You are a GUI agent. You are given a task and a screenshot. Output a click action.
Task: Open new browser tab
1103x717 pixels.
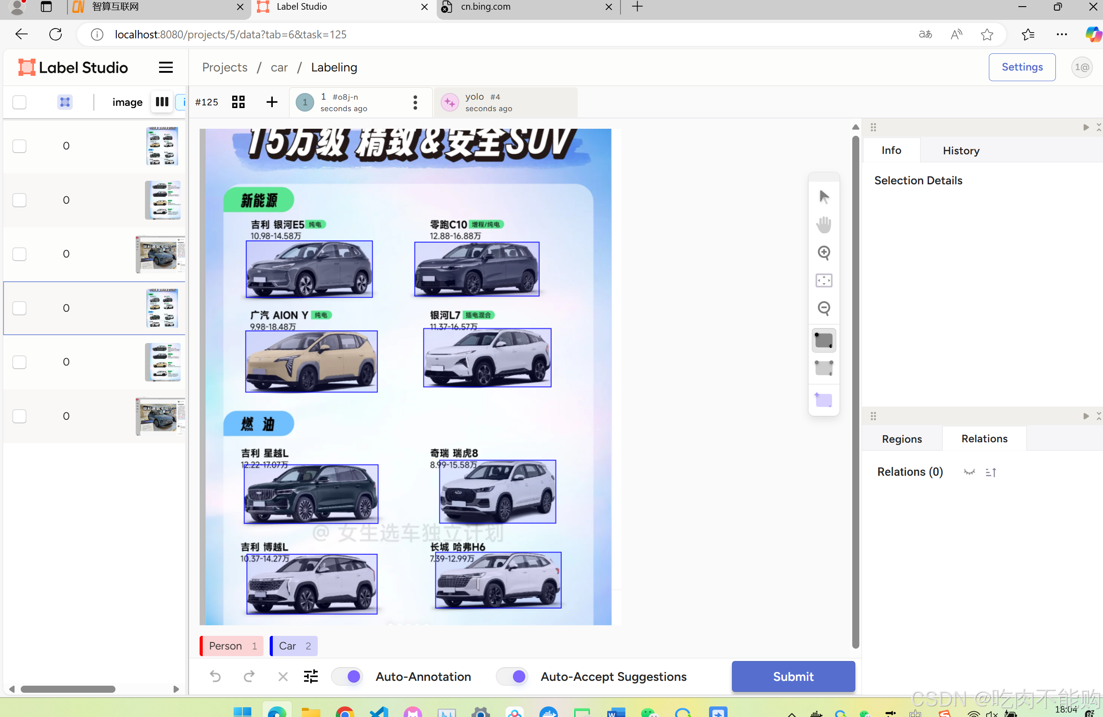(x=637, y=7)
